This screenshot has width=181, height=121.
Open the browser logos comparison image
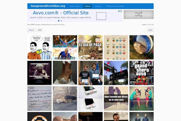[x=116, y=47]
